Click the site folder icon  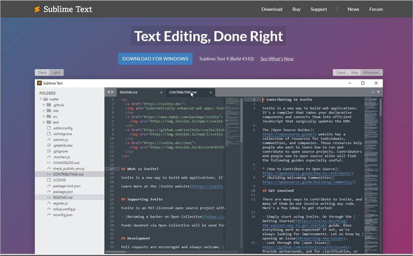49,111
